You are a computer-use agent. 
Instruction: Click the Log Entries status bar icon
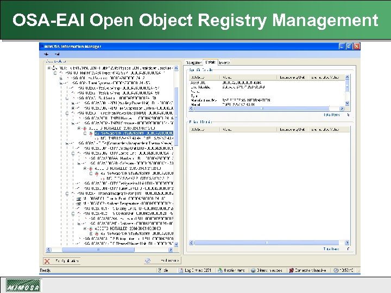point(181,270)
